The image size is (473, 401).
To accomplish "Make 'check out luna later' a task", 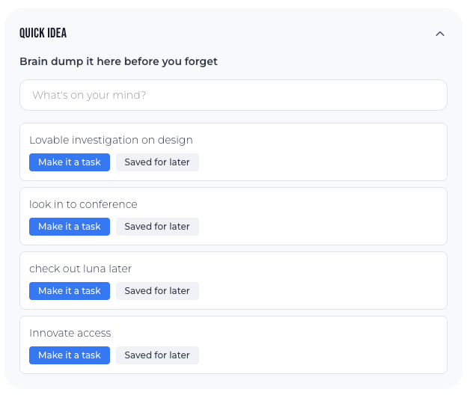I will 70,291.
